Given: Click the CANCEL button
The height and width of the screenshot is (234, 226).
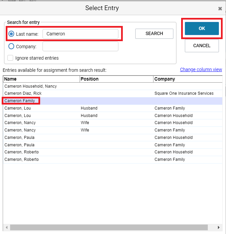Looking at the screenshot, I should (x=202, y=46).
